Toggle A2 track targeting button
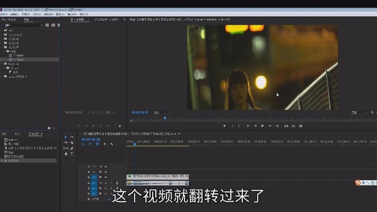Screen dimensions: 377x212 (x=94, y=188)
